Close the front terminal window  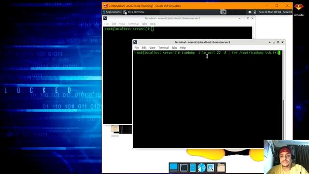click(x=282, y=42)
